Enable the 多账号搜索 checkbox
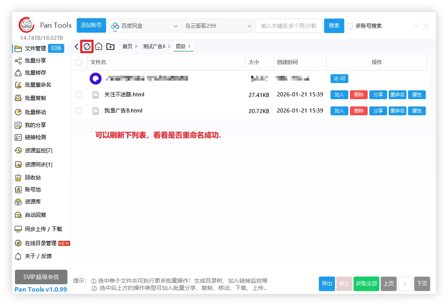 pyautogui.click(x=350, y=26)
